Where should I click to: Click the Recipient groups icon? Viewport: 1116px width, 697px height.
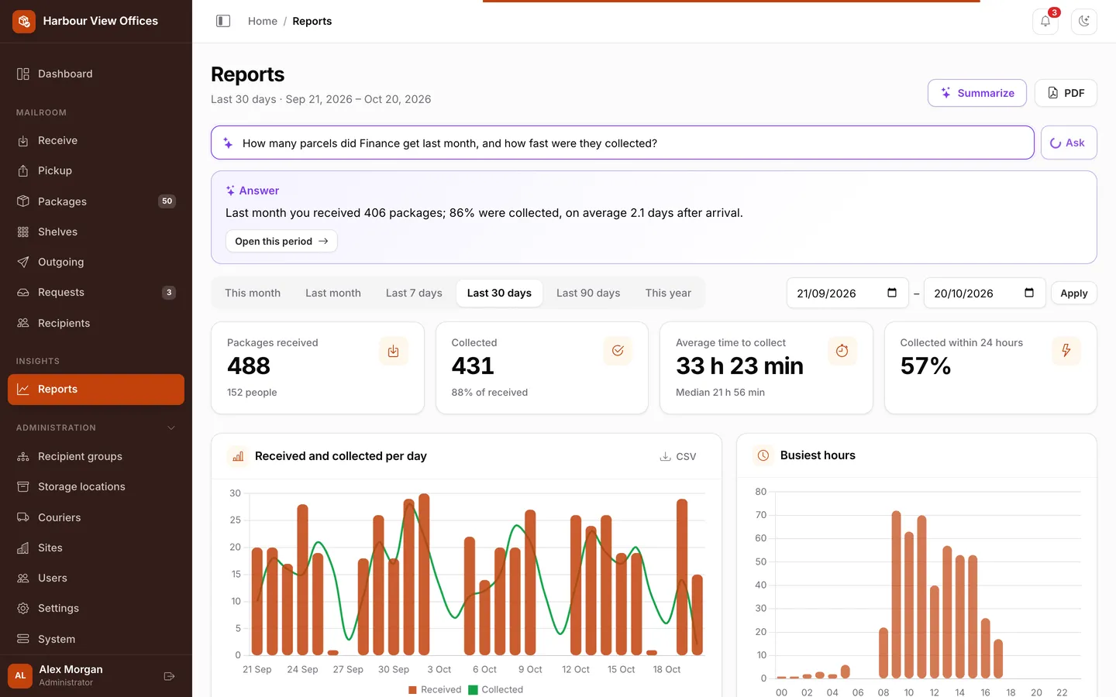(23, 456)
